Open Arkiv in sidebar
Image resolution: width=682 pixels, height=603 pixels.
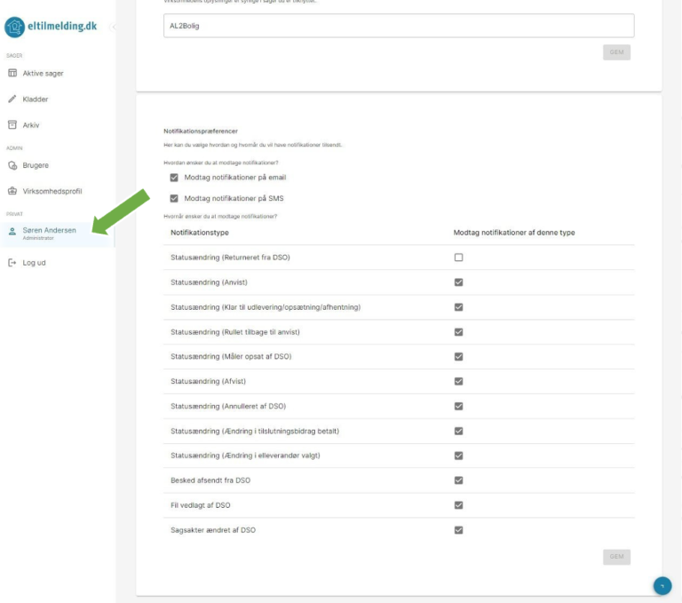pos(31,125)
